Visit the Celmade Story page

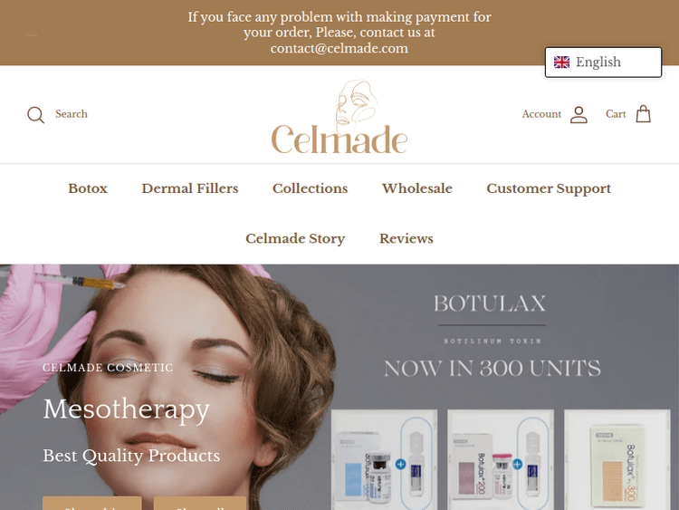(x=295, y=239)
